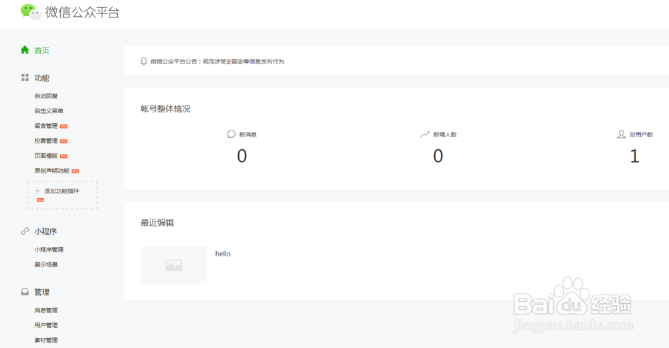Click the 新消息 speech bubble icon

coord(231,134)
